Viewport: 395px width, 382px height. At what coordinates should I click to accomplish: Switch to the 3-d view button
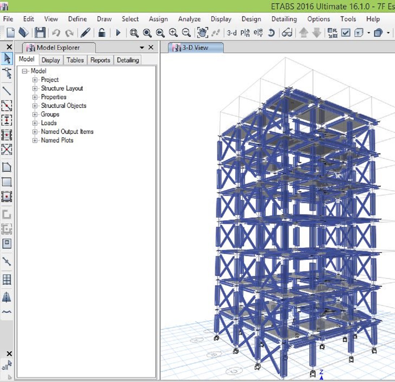[232, 33]
